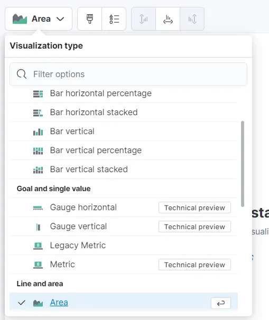Expand the Area chart type dropdown
Screen dimensions: 269x320
[x=39, y=19]
